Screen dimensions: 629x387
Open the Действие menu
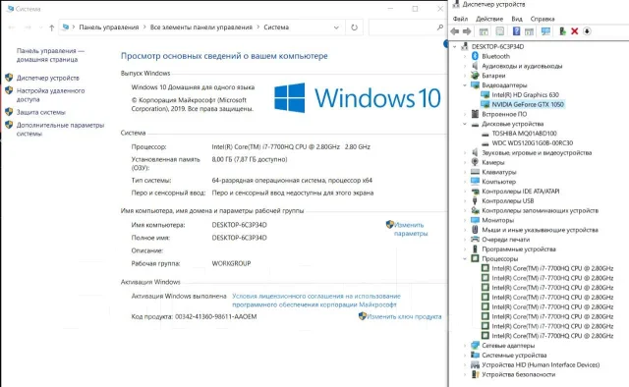(x=489, y=19)
